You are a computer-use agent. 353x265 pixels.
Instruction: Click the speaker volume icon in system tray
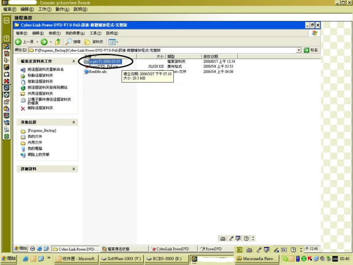(x=323, y=259)
